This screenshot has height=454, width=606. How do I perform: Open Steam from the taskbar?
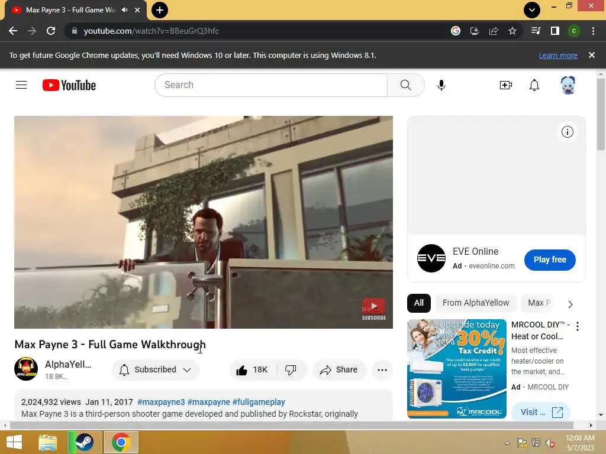pyautogui.click(x=85, y=442)
